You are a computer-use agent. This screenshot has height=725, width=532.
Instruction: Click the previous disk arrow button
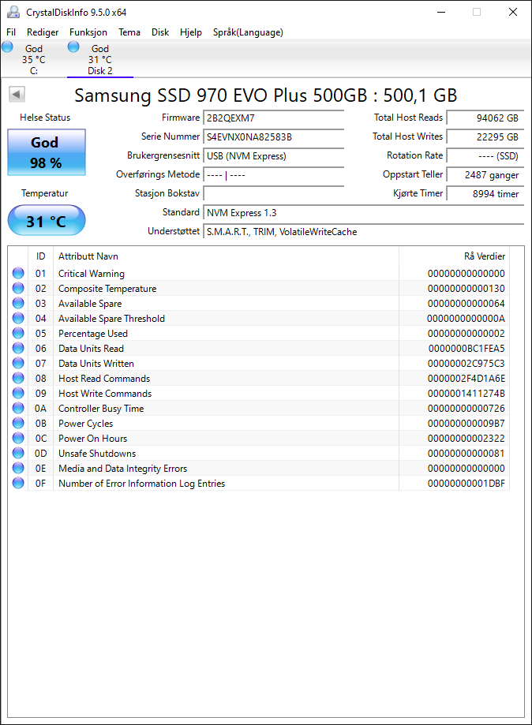click(17, 95)
